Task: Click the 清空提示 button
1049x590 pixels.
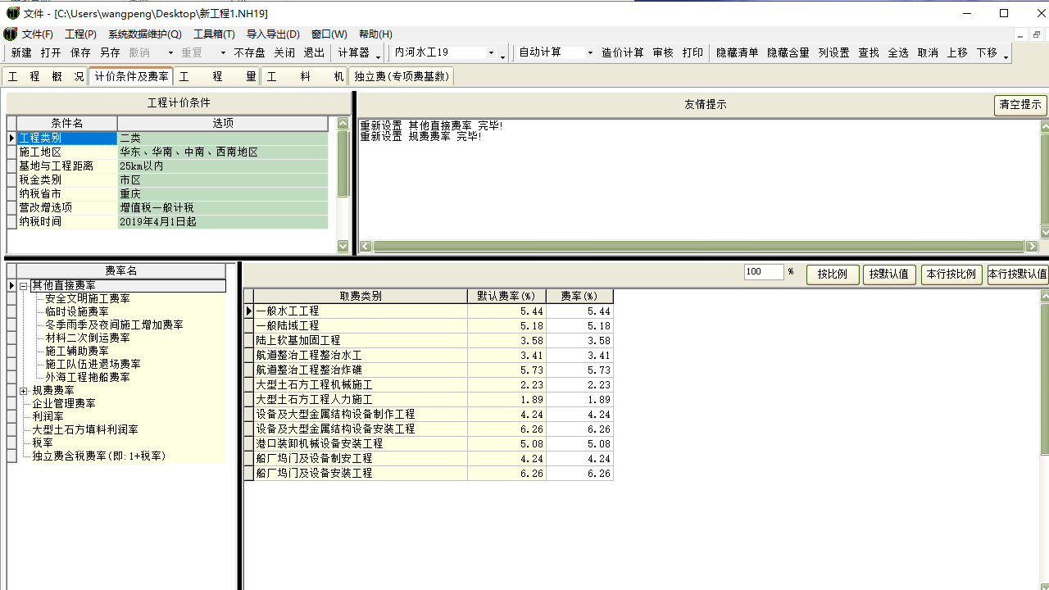Action: 1019,105
